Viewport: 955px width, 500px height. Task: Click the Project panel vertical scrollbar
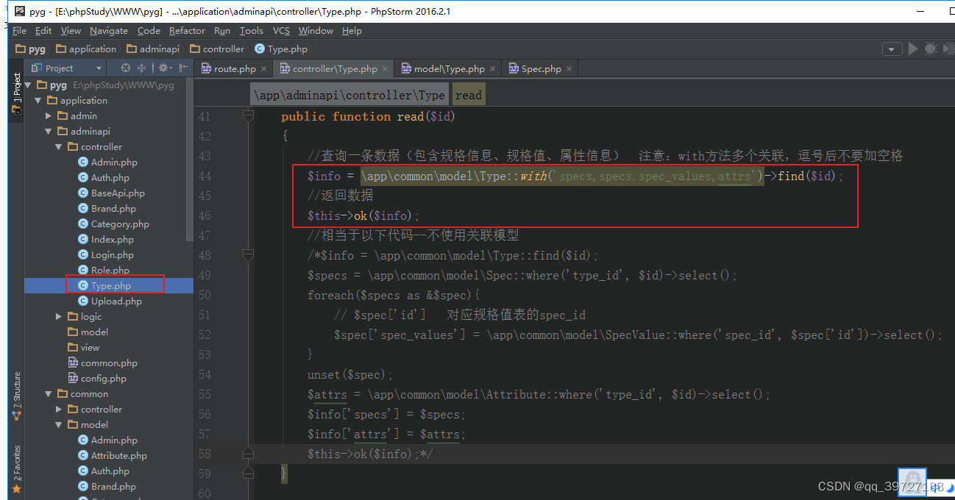click(190, 158)
